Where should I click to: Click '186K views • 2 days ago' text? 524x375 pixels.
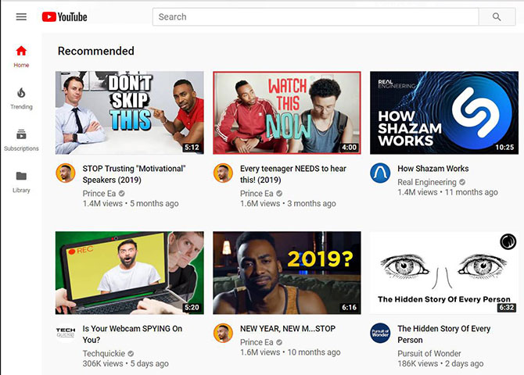coord(440,363)
